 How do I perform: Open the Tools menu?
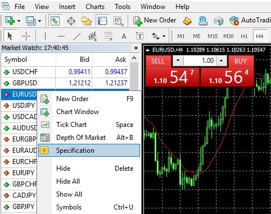[123, 7]
